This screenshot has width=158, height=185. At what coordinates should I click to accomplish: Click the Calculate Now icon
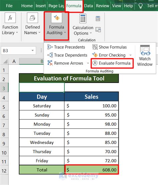98,19
